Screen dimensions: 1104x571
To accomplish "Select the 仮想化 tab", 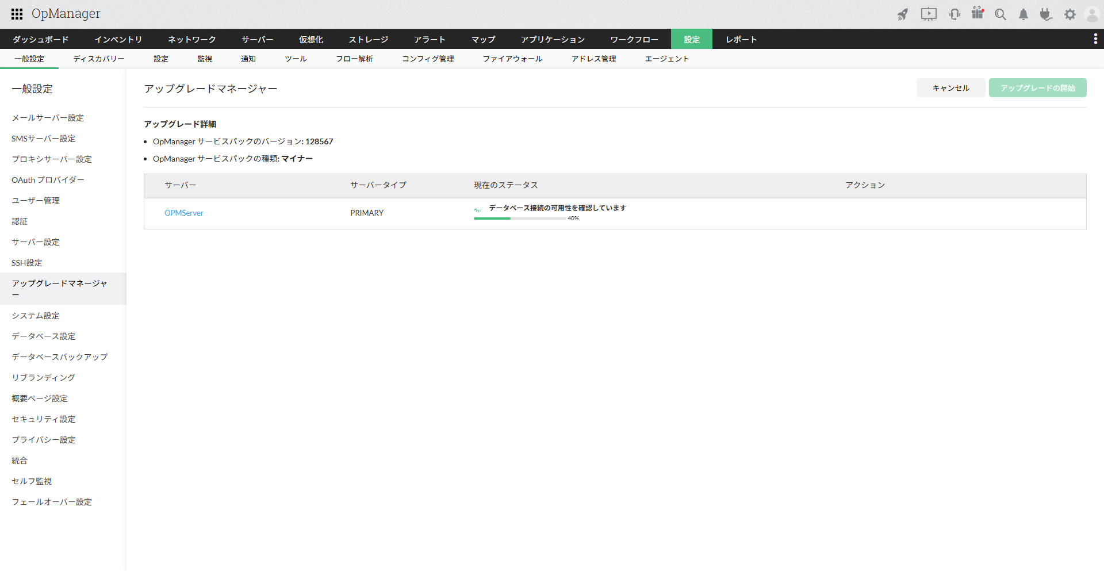I will (x=311, y=39).
